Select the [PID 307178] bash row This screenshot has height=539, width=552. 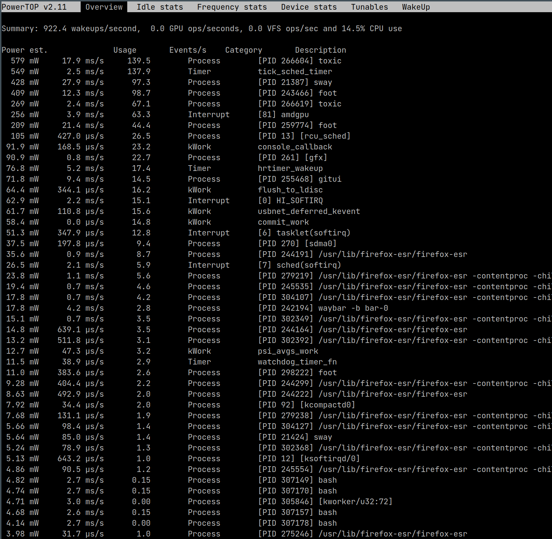276,523
